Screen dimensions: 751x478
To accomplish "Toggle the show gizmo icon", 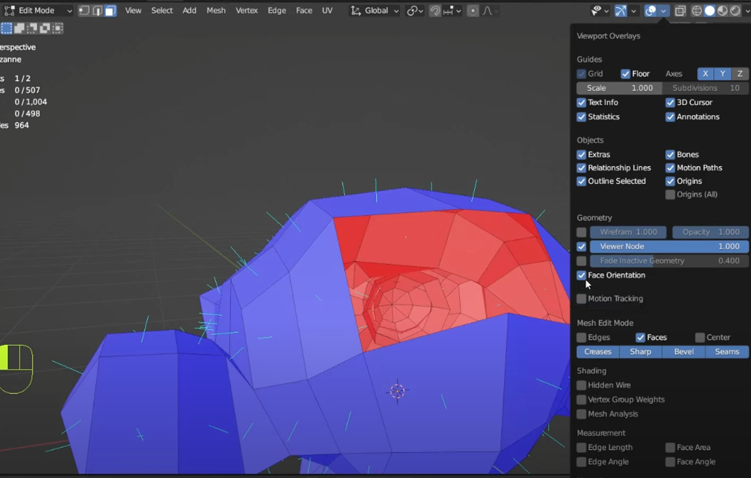I will pyautogui.click(x=620, y=10).
